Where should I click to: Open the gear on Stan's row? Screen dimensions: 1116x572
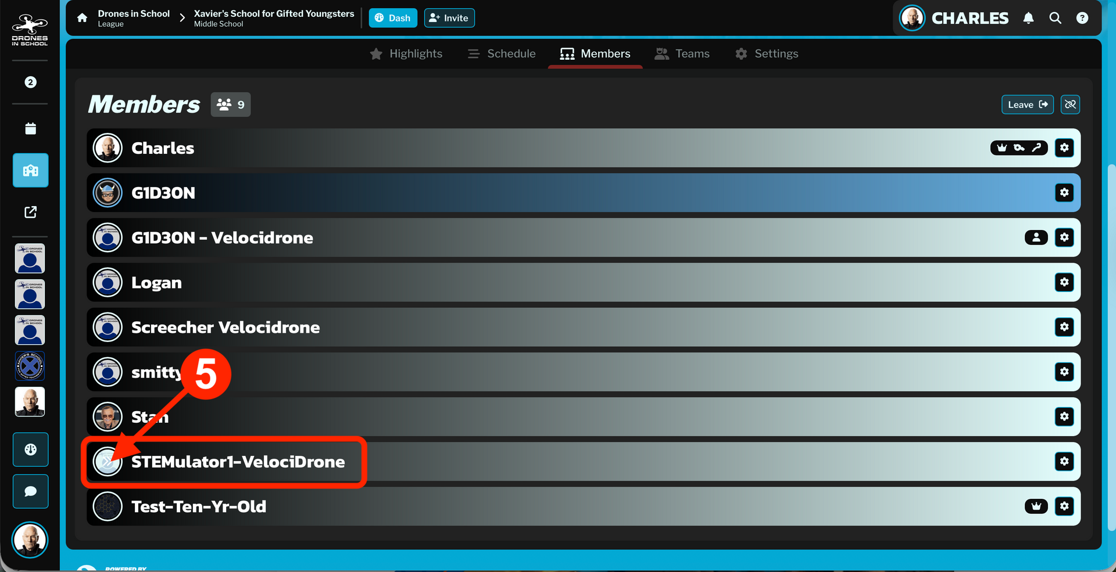click(x=1064, y=416)
